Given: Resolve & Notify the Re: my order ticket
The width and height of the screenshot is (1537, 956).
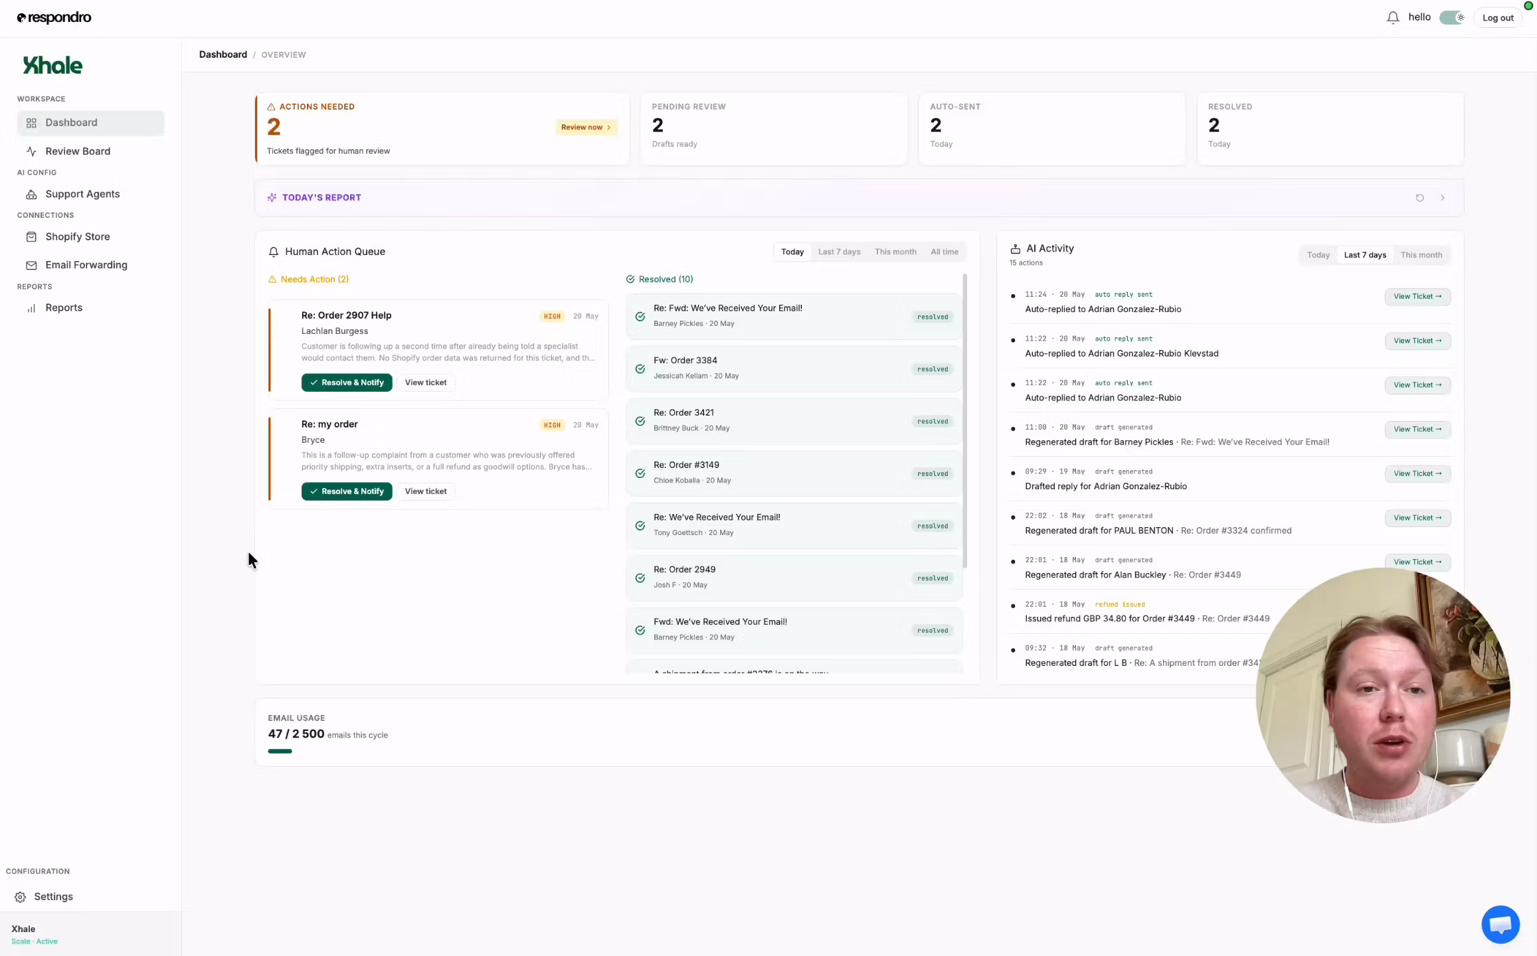Looking at the screenshot, I should [347, 492].
